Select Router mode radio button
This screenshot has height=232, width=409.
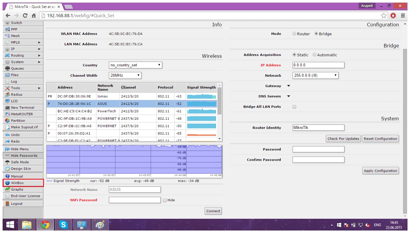click(x=294, y=34)
